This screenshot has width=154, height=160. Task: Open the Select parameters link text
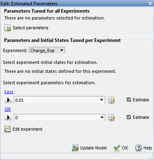coord(30,28)
